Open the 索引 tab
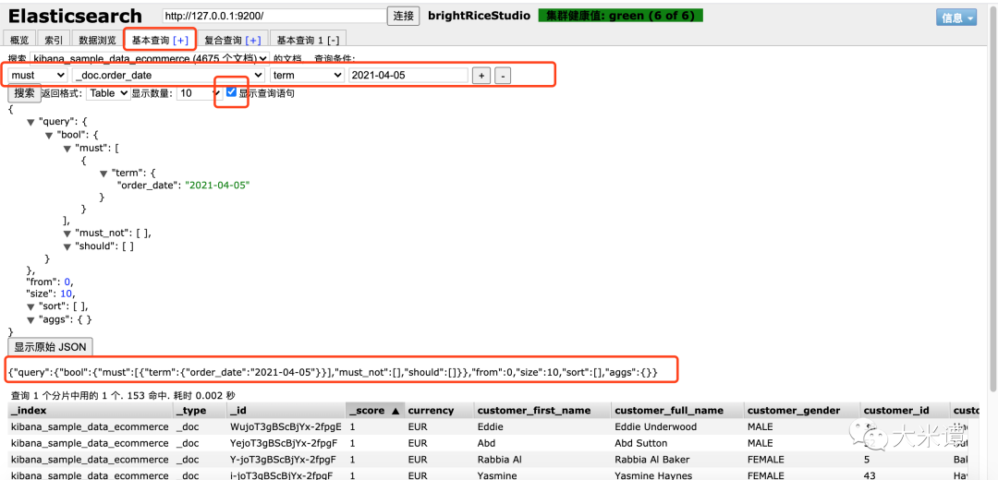Viewport: 998px width, 480px height. pos(54,40)
